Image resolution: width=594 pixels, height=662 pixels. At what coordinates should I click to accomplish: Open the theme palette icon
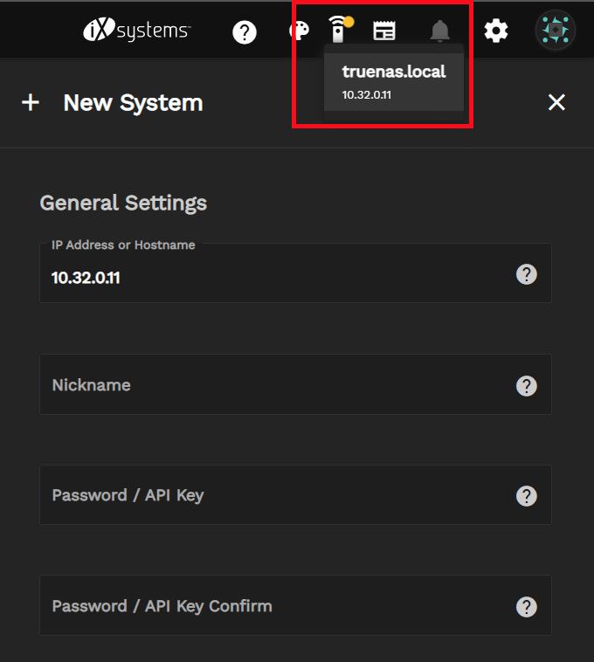point(299,31)
